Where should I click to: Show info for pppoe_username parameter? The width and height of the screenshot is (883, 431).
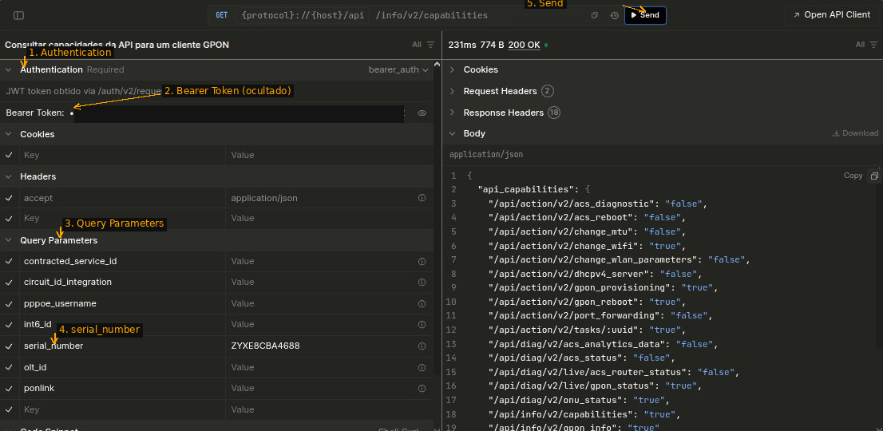pos(422,304)
